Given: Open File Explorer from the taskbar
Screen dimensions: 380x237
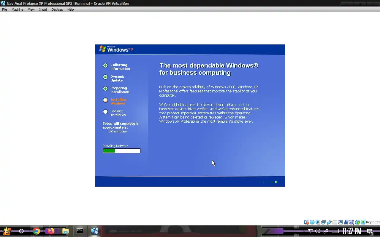Looking at the screenshot, I should click(65, 231).
